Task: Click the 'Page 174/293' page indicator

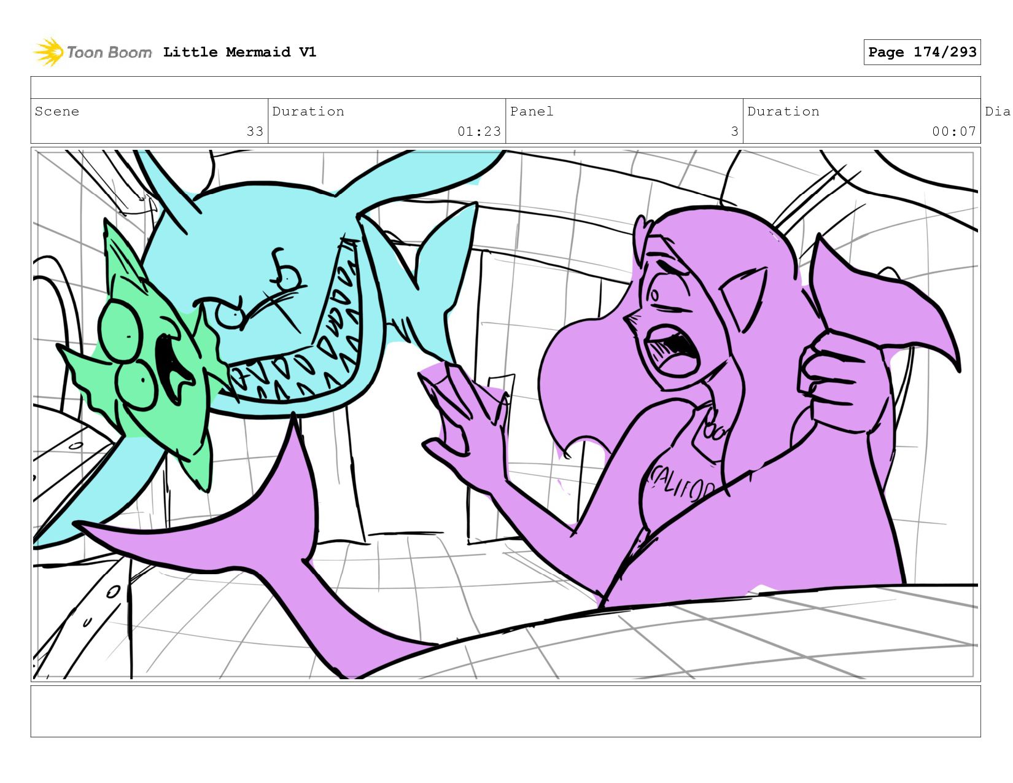Action: coord(922,52)
